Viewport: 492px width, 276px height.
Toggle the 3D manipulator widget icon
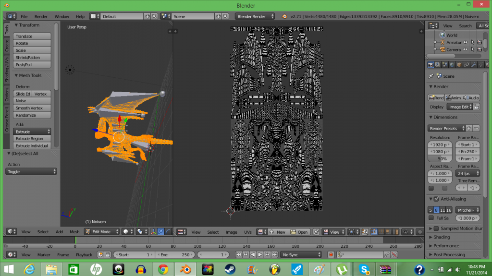(154, 232)
